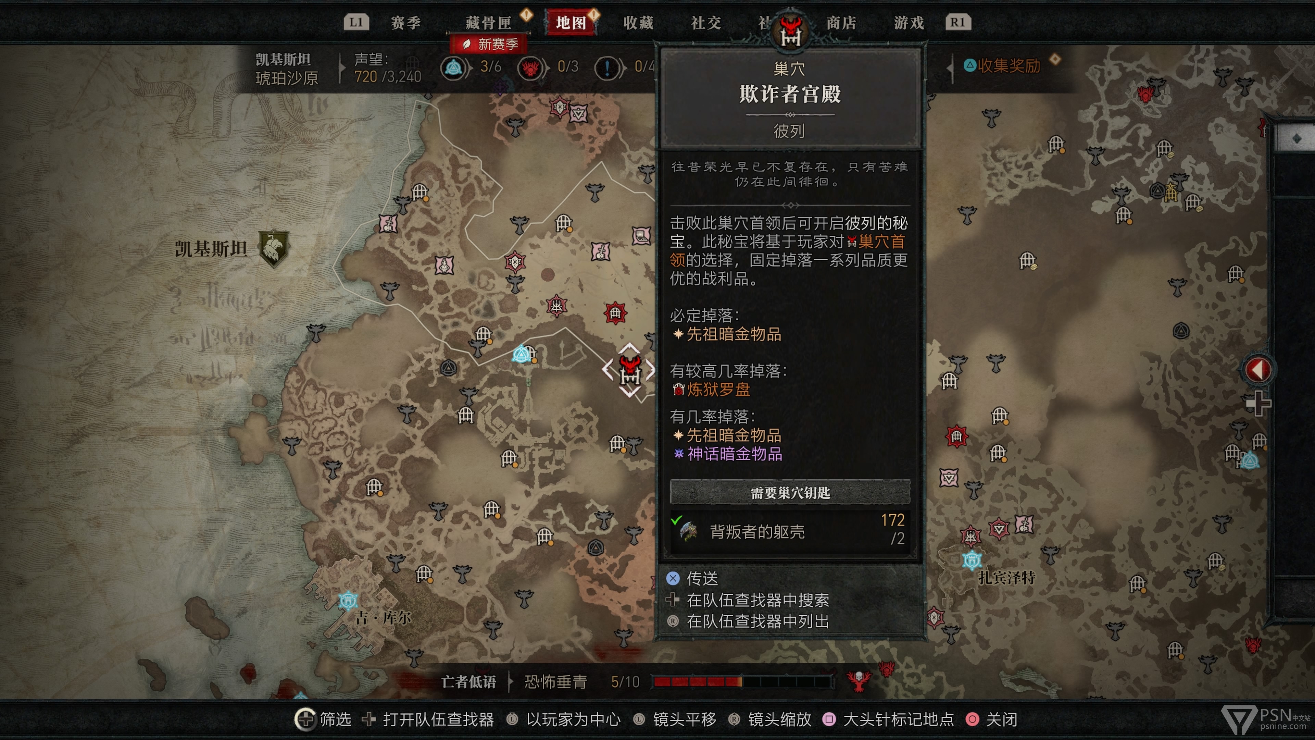Switch to the 藏骨匣 tab
1315x740 pixels.
tap(488, 23)
